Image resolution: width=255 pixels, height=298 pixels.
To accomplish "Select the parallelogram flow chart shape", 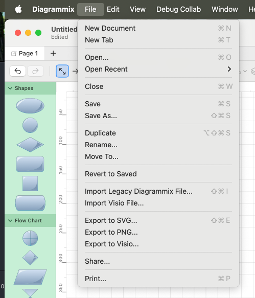I will click(30, 277).
